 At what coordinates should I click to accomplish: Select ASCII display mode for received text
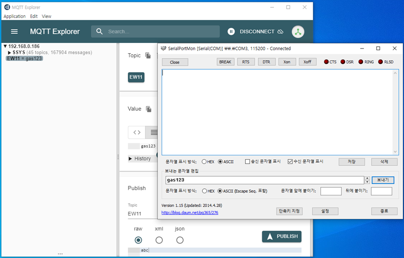coord(220,161)
